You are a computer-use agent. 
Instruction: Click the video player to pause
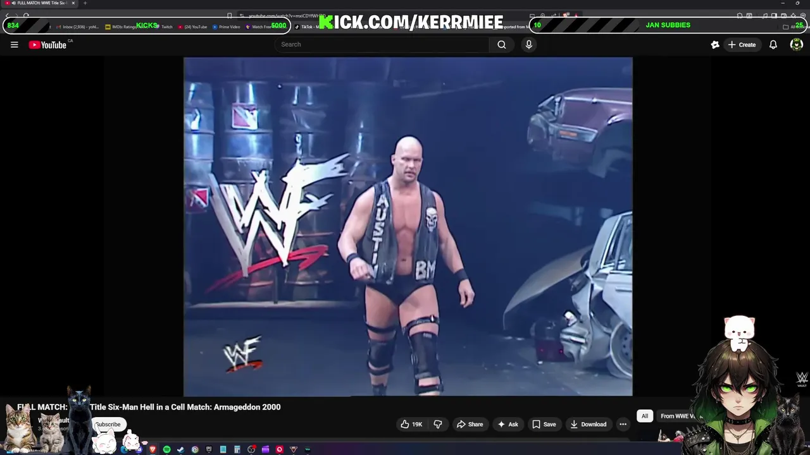(408, 226)
